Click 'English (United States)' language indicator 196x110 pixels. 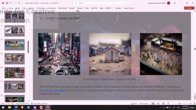tap(22, 104)
